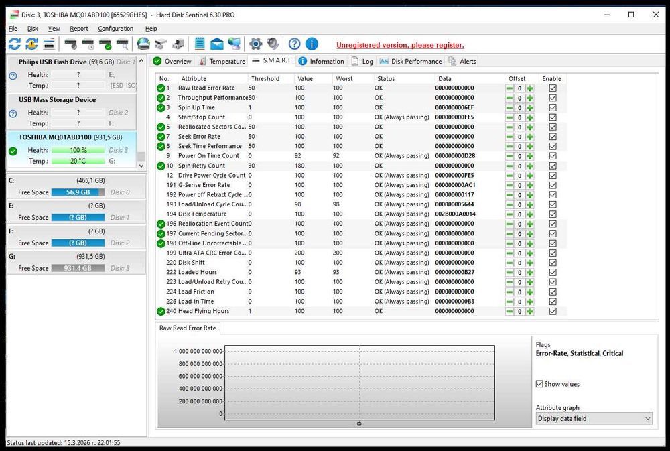
Task: Click the unregistered version register link
Action: pos(400,45)
